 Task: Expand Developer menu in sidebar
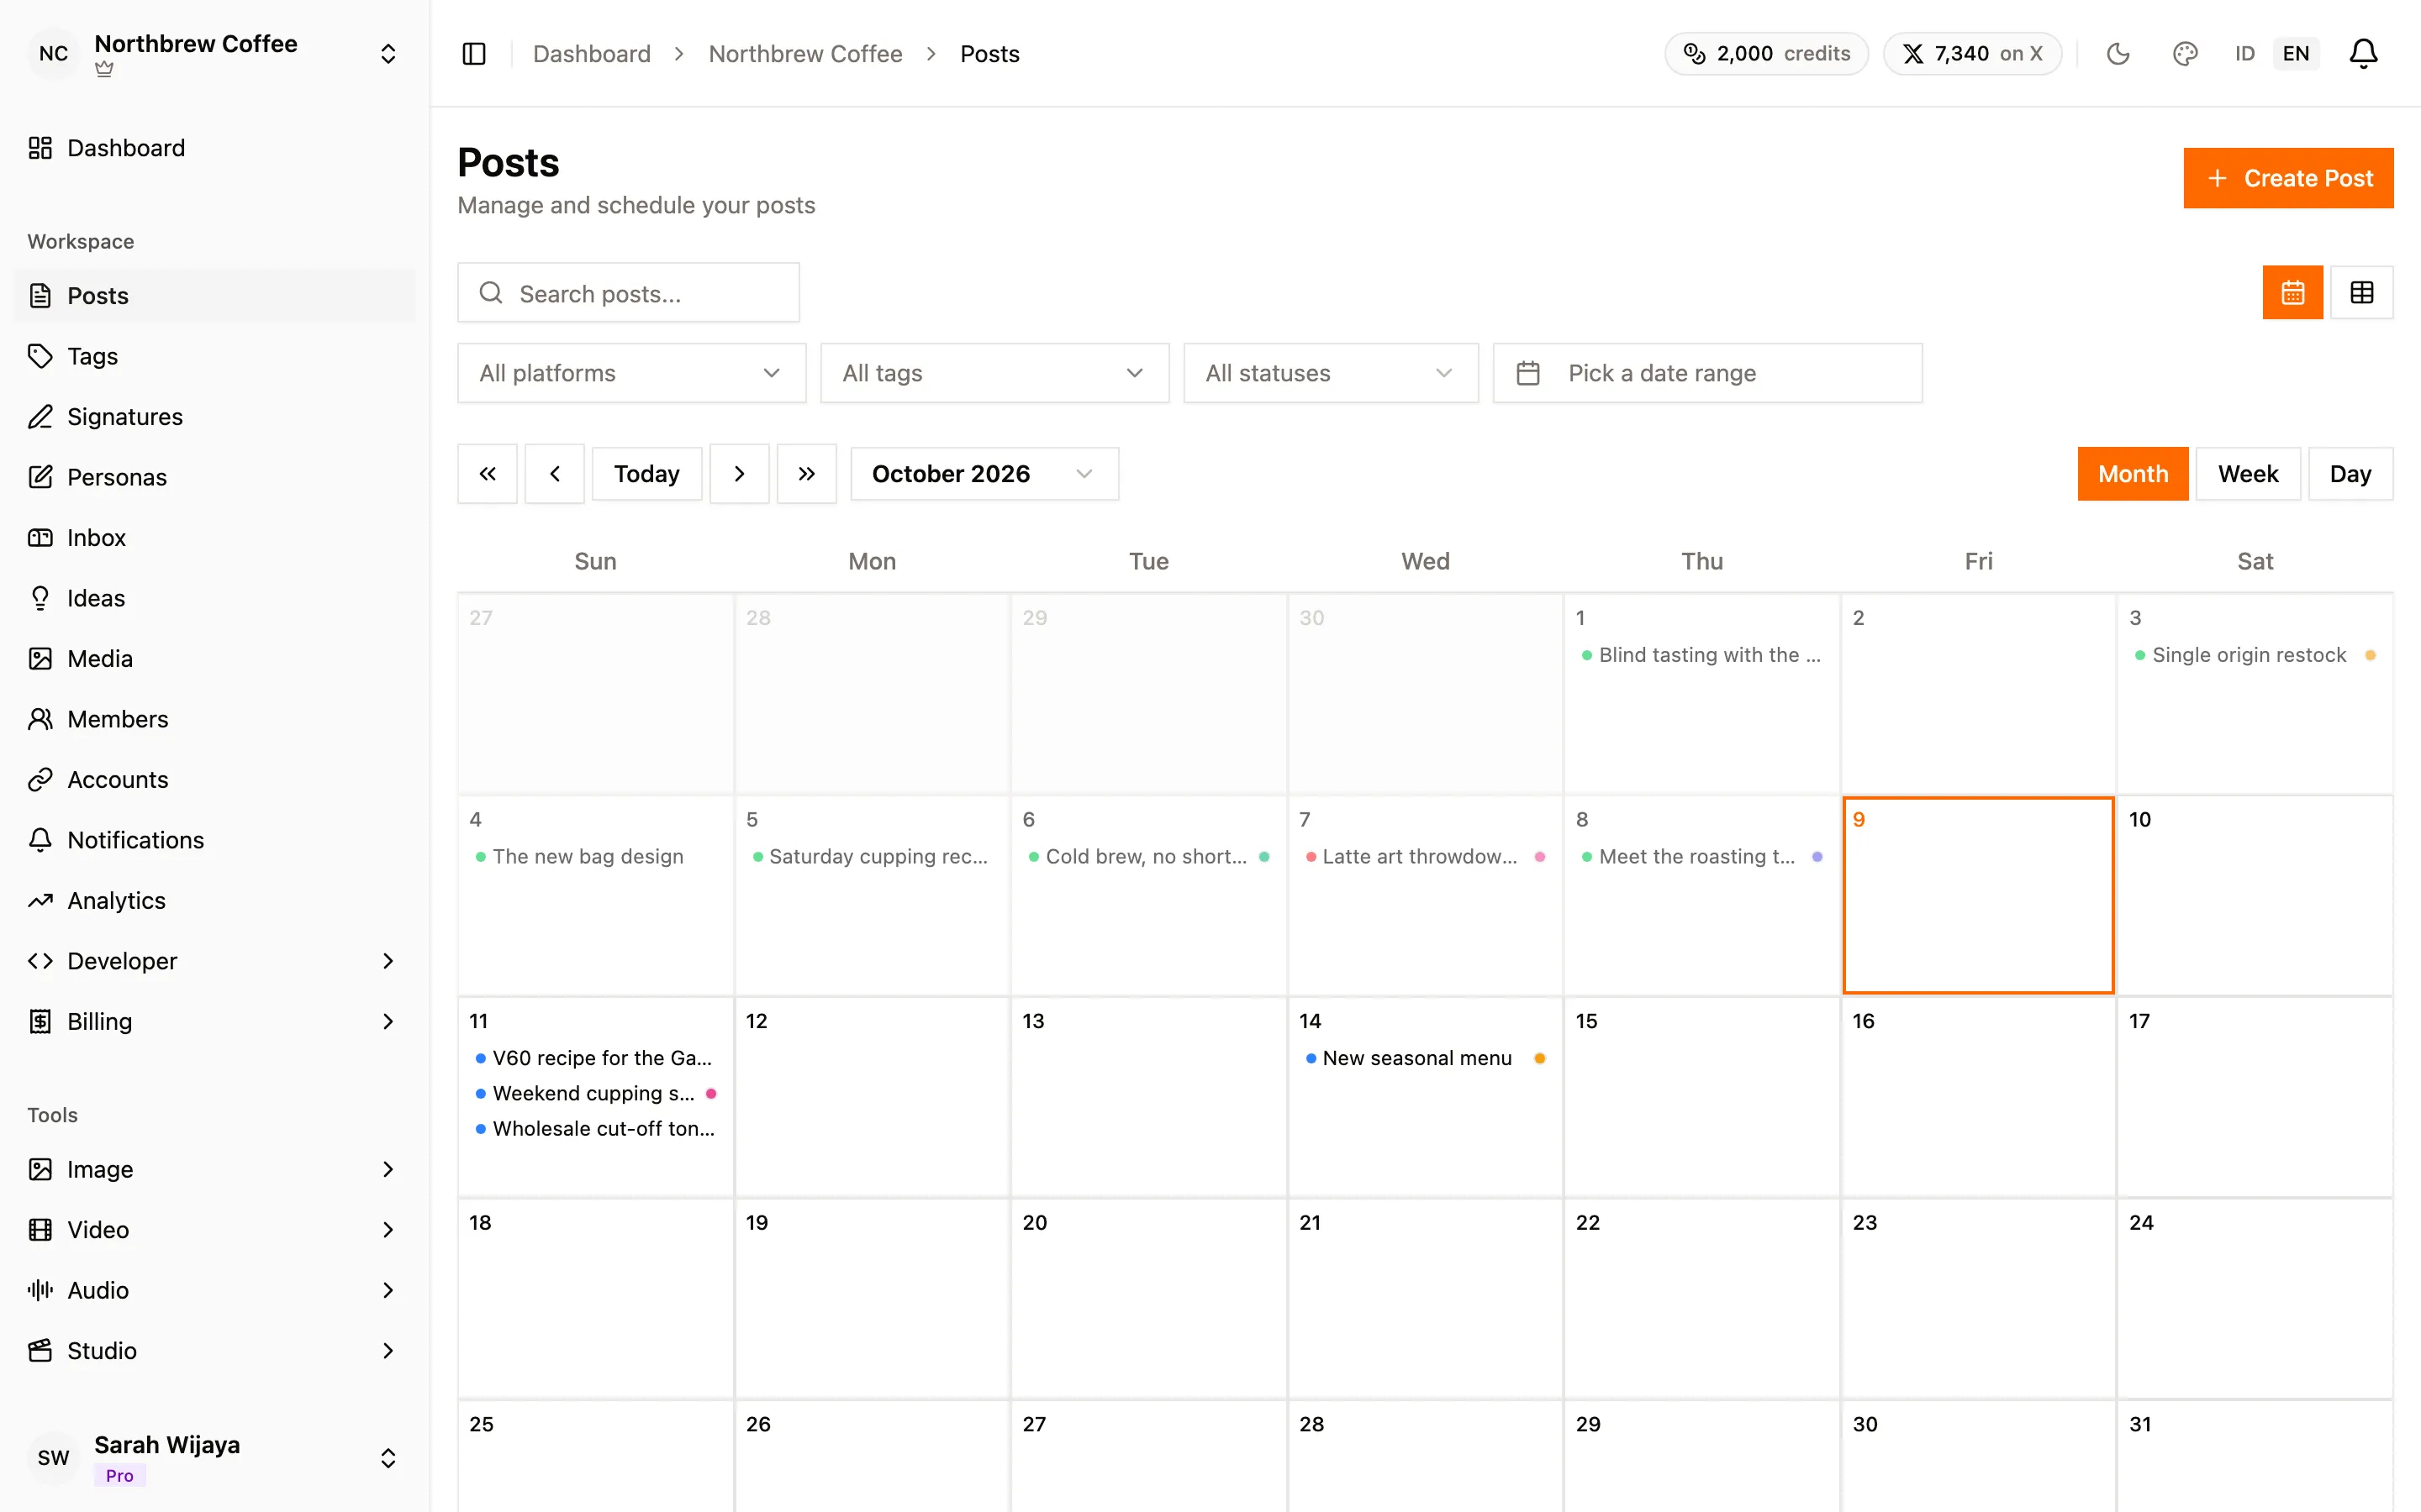(214, 961)
